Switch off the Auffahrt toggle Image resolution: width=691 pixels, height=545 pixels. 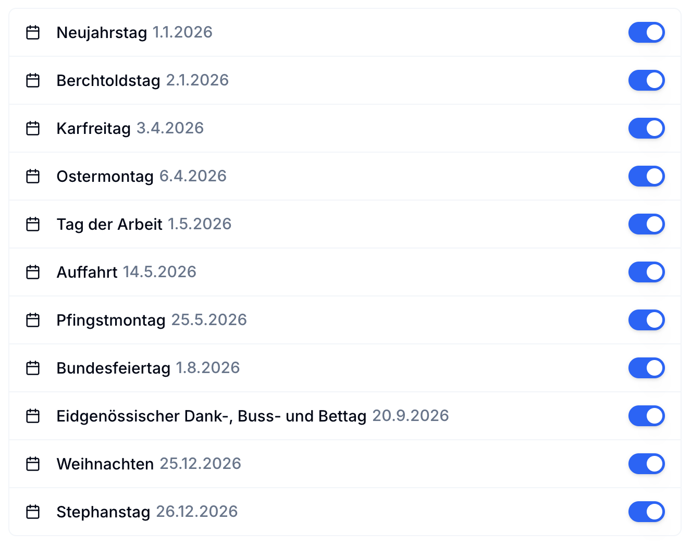[x=646, y=272]
